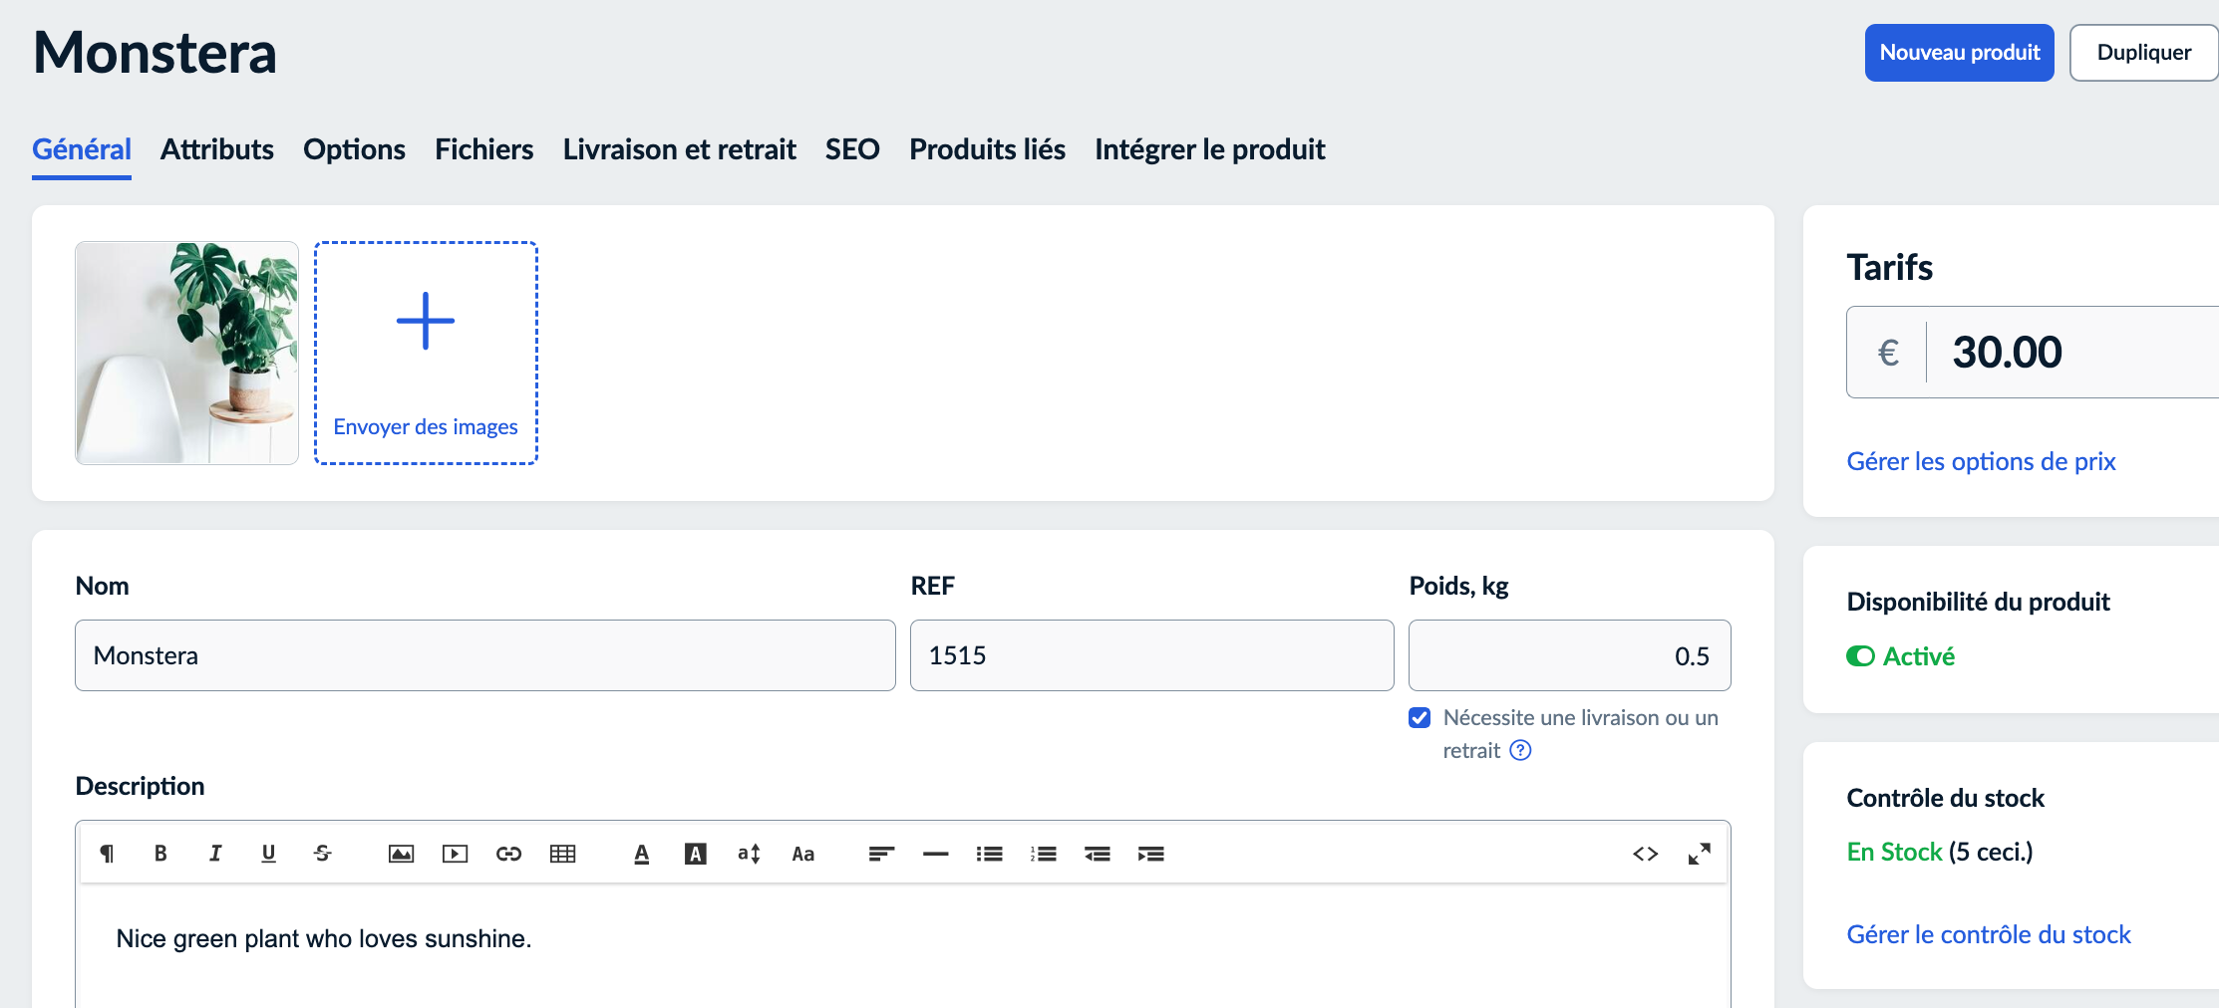Focus the Poids kg weight field

coord(1569,655)
